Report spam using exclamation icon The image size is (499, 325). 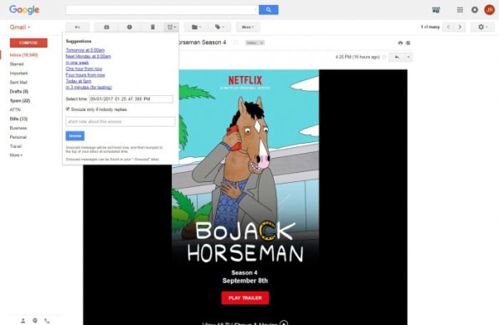pos(130,27)
